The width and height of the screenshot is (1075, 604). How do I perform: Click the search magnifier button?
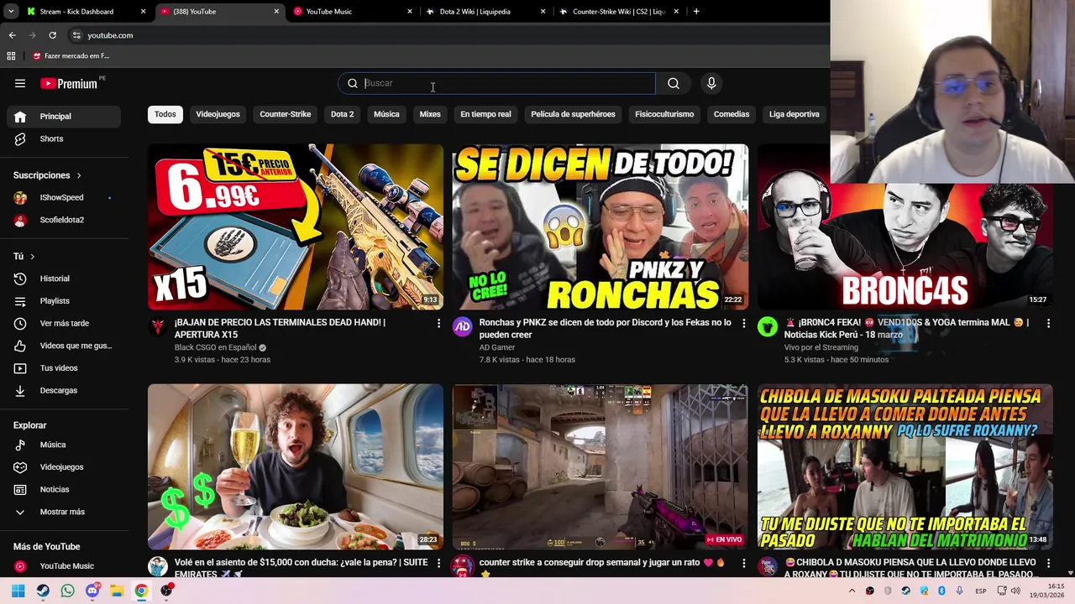coord(674,83)
